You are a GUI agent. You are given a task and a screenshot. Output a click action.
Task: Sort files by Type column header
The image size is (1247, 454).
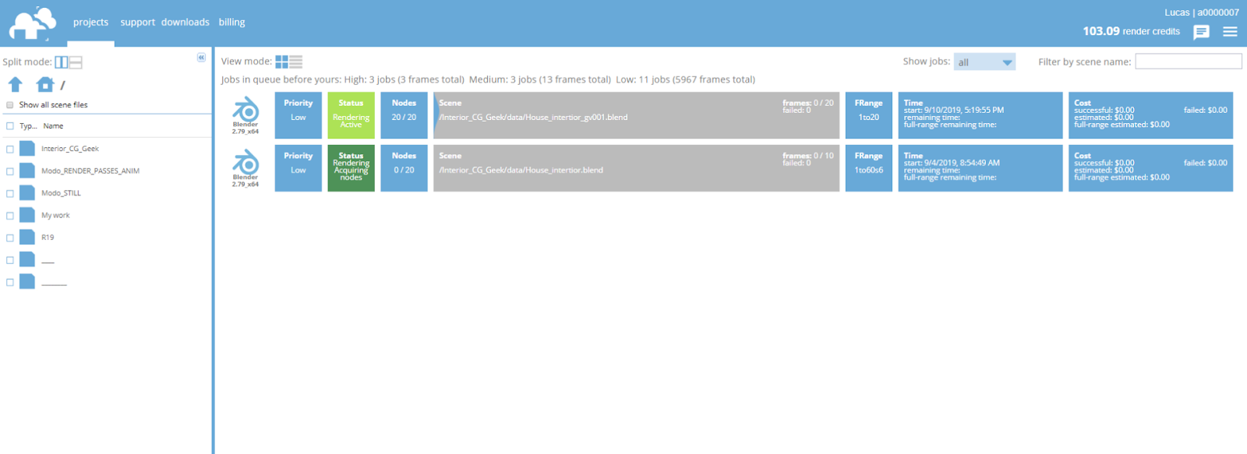point(28,126)
